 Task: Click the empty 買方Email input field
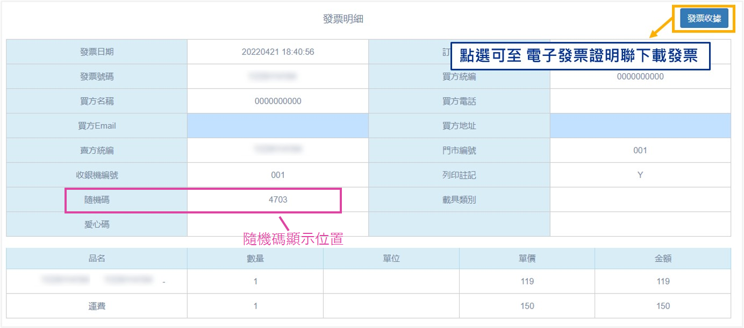[x=277, y=126]
